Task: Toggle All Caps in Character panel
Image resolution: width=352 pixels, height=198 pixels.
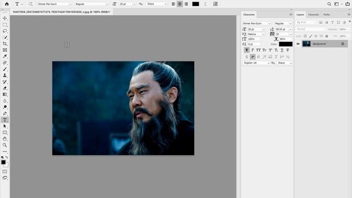Action: tap(258, 50)
